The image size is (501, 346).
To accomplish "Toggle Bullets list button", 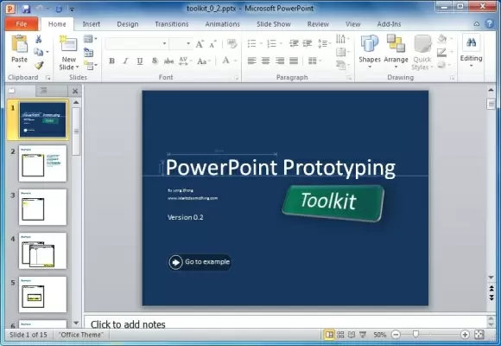I will pos(251,43).
